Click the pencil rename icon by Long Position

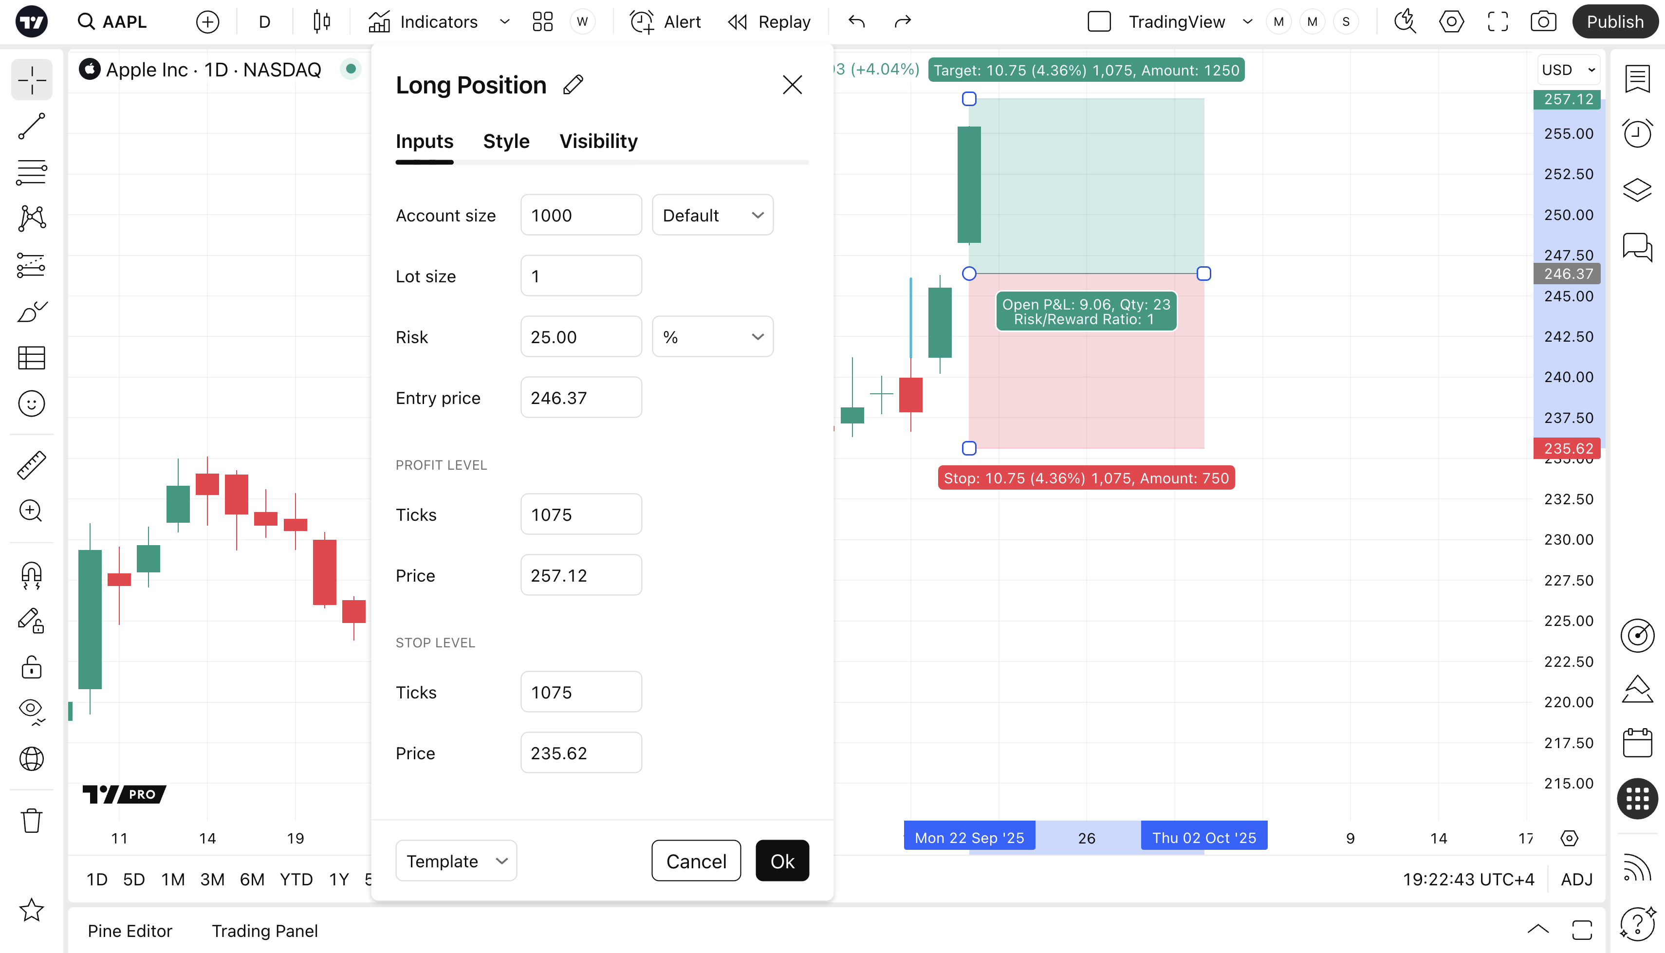[x=573, y=85]
